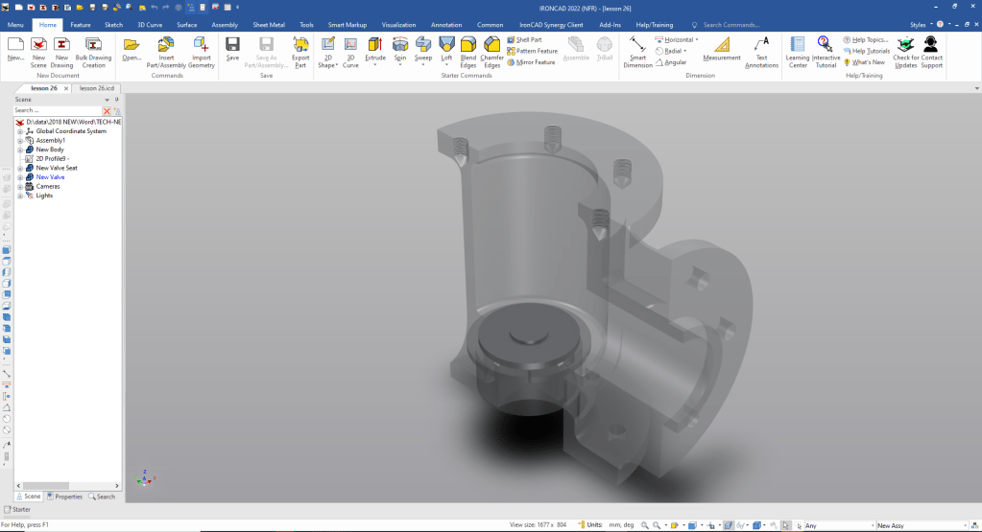Expand the New Valve Seat tree node
The image size is (982, 532).
pos(19,168)
